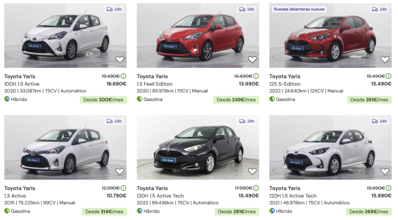Viewport: 398px width, 220px height.
Task: Show price details beside crossed-out 17.990€
Action: click(x=256, y=188)
